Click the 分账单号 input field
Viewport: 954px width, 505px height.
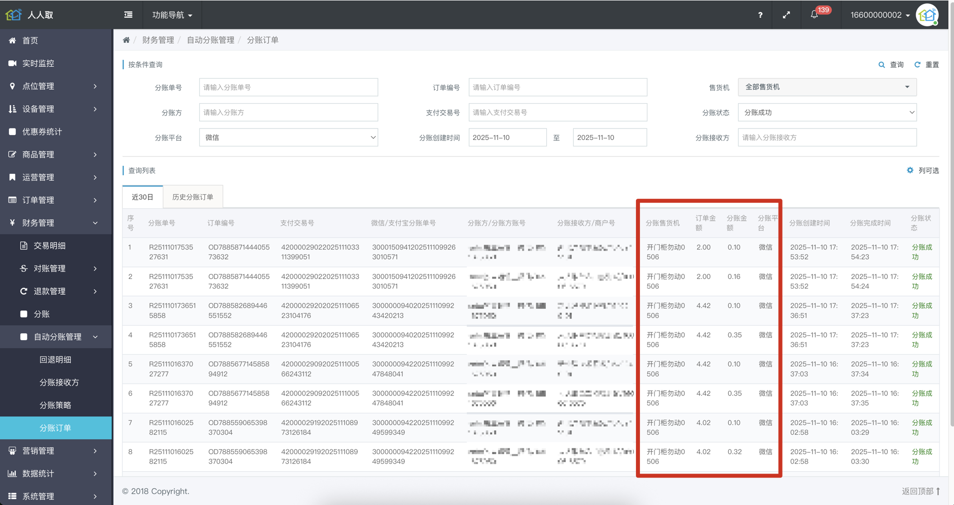pos(288,87)
